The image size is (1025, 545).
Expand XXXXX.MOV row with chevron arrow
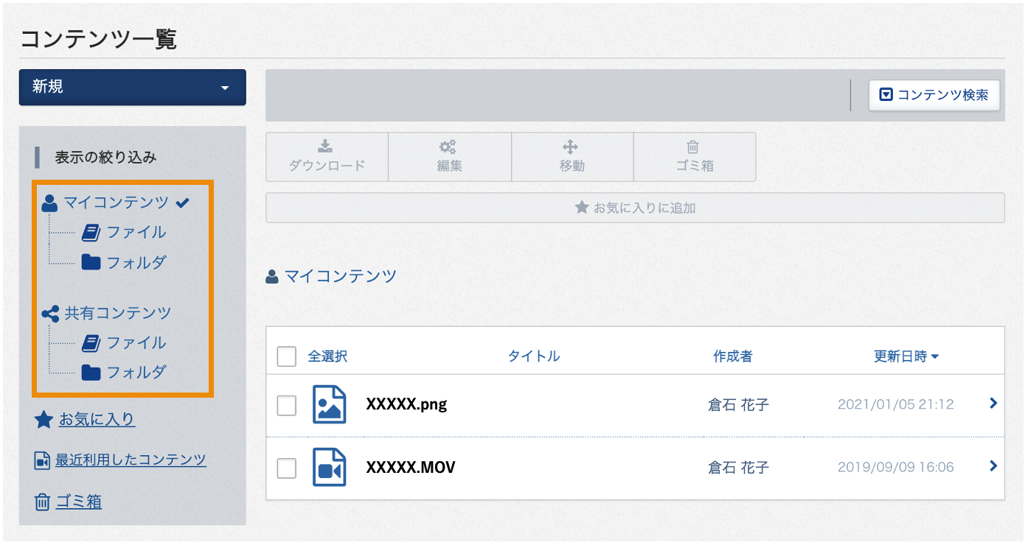993,466
